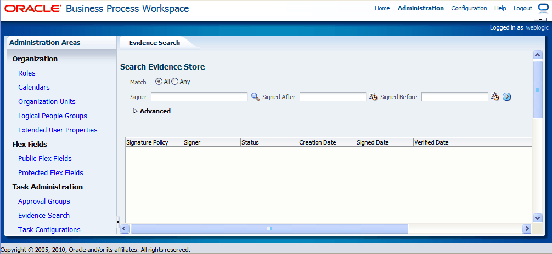This screenshot has height=254, width=552.
Task: Open Task Configurations
Action: point(49,230)
